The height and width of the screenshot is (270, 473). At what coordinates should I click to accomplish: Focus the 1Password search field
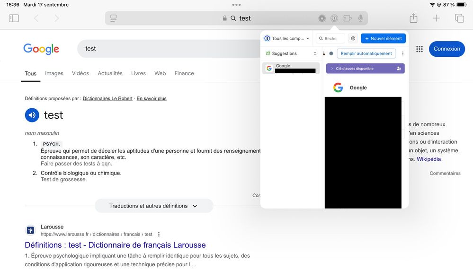(x=331, y=38)
